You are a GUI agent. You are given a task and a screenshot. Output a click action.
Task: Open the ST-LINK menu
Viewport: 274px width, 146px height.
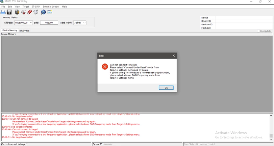(36, 7)
